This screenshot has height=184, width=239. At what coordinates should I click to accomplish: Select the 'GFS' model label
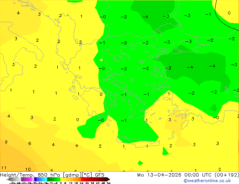pyautogui.click(x=100, y=175)
